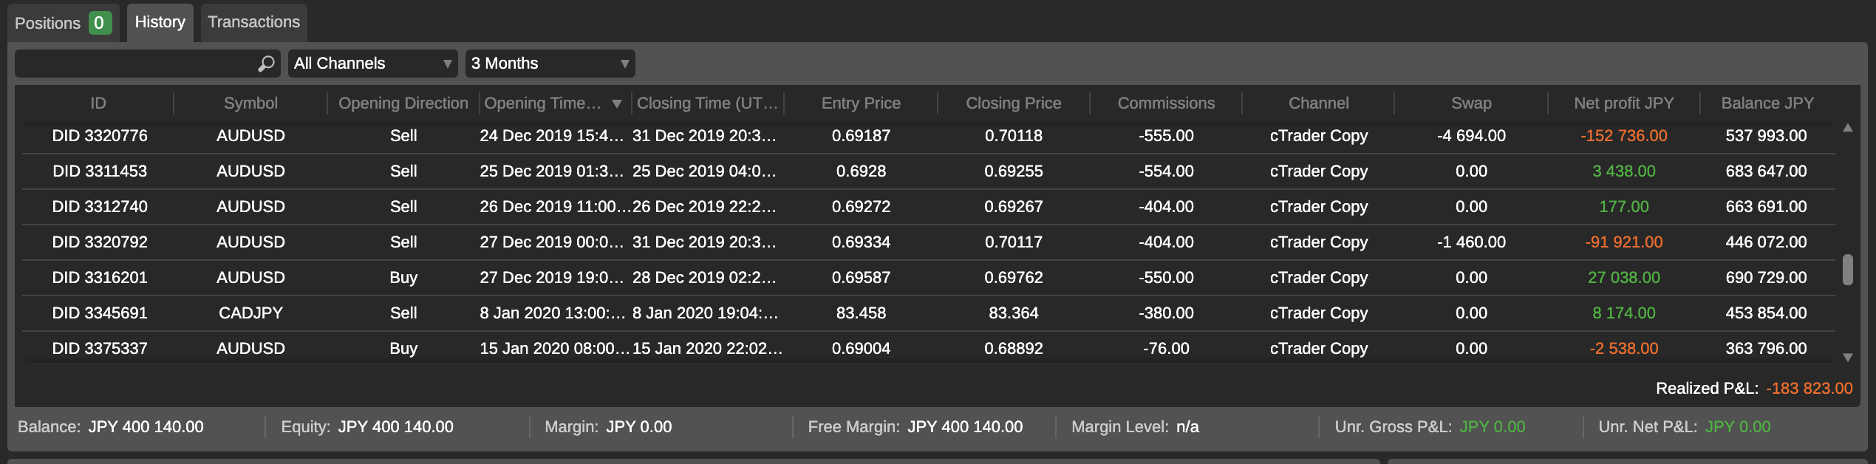Image resolution: width=1876 pixels, height=464 pixels.
Task: Open the 3 Months period dropdown
Action: [x=550, y=64]
